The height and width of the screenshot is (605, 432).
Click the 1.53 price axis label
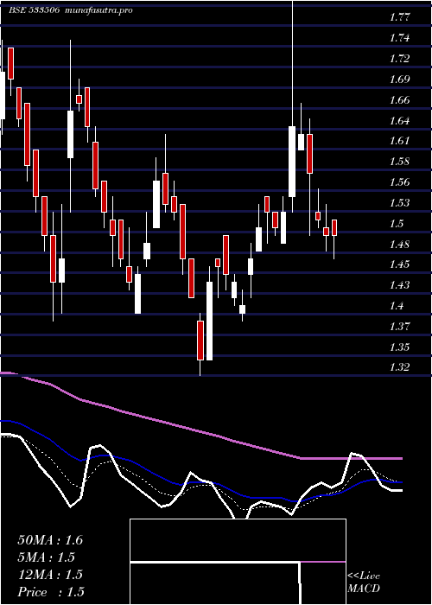[x=399, y=202]
